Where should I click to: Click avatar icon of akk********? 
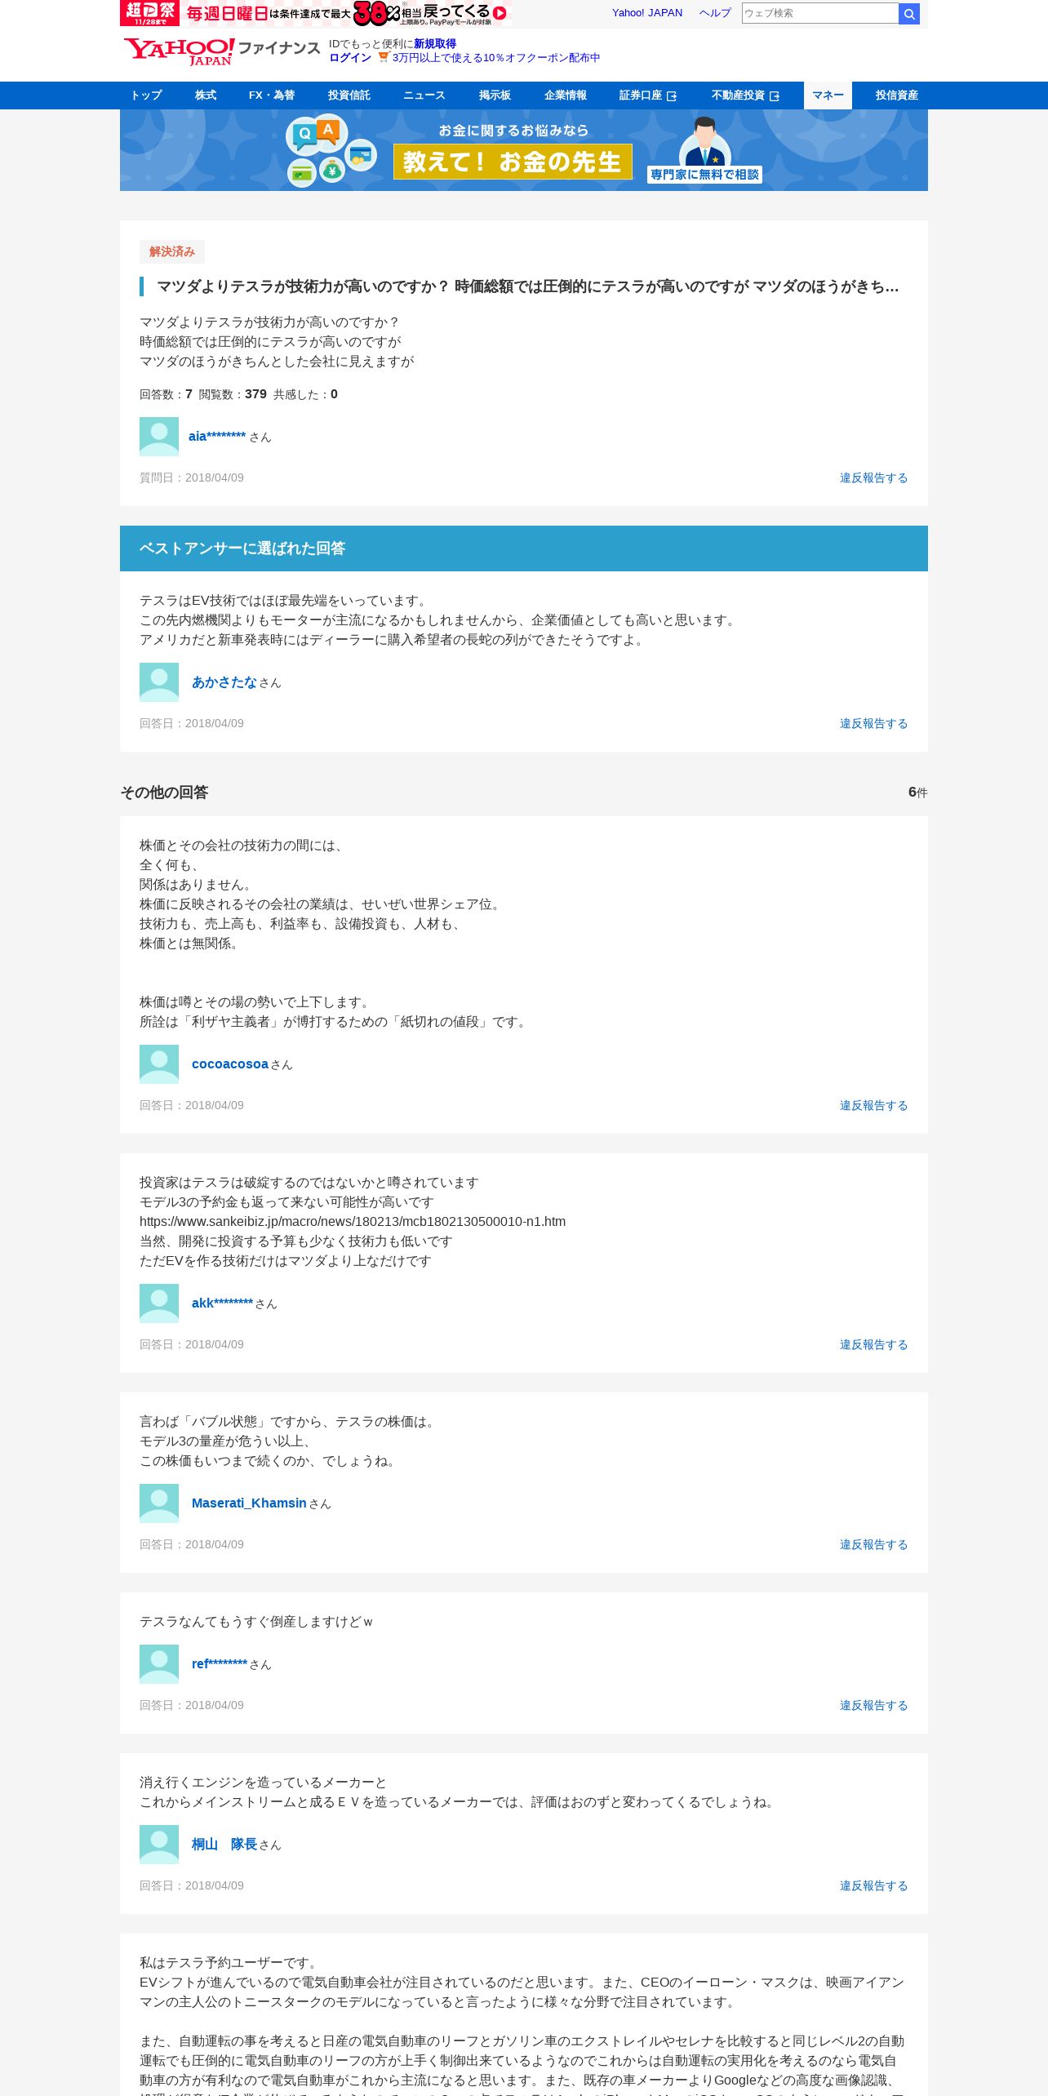(x=159, y=1303)
